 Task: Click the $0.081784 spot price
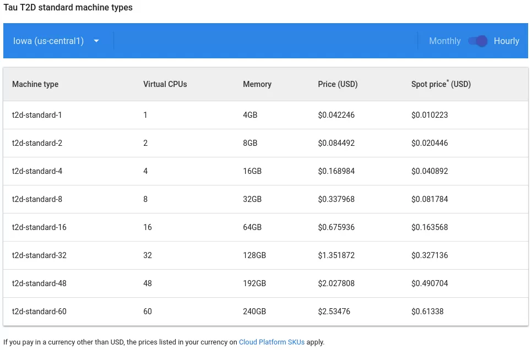coord(430,199)
